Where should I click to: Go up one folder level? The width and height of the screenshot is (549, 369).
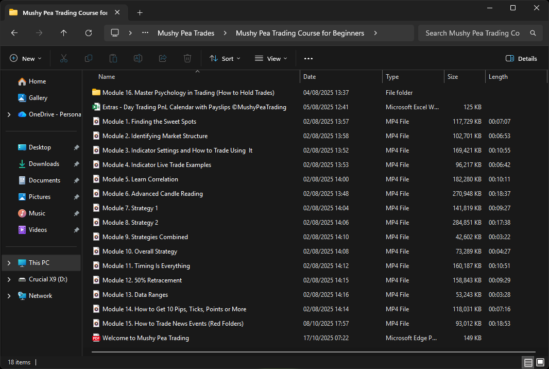point(64,33)
